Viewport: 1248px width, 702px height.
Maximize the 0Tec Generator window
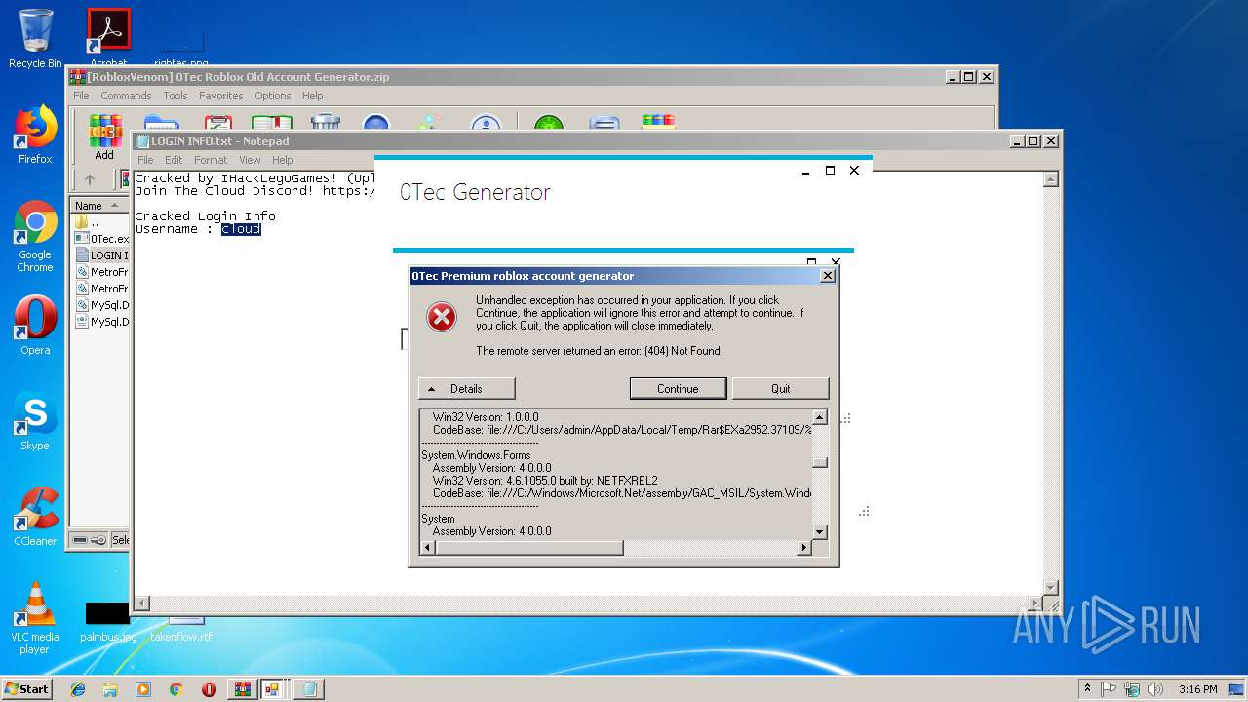(830, 171)
